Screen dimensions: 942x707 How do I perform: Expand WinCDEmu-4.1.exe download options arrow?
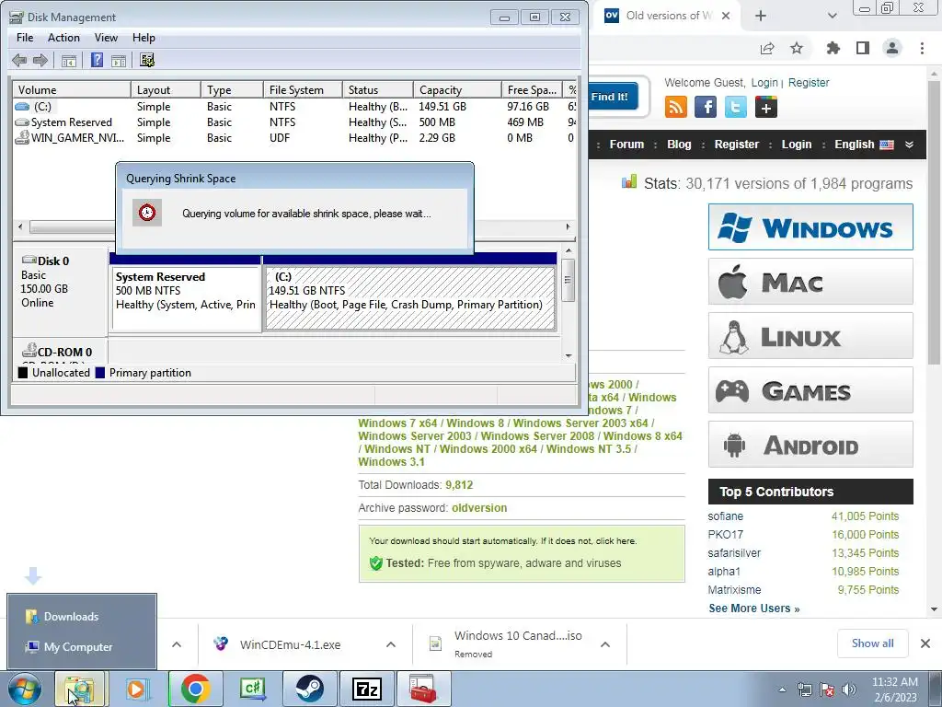[x=390, y=644]
